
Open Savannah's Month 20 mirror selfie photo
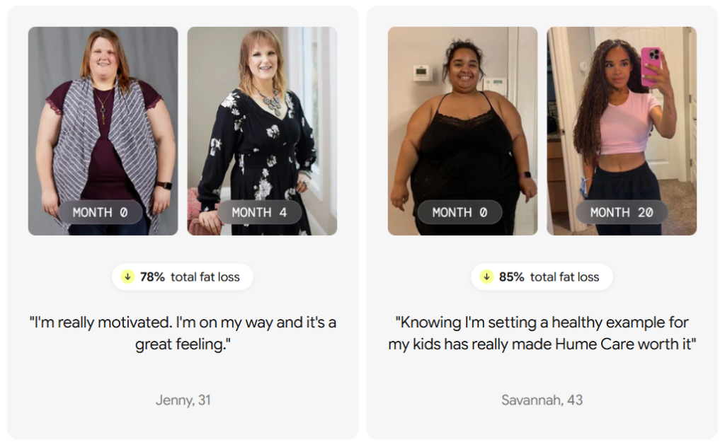(622, 131)
